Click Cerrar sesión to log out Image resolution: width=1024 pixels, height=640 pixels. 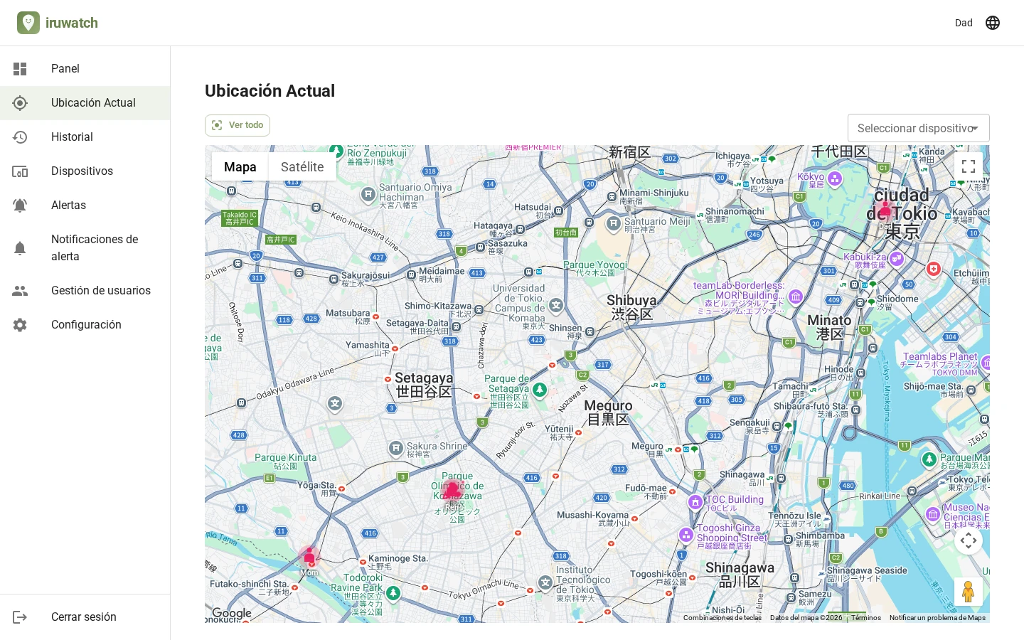(x=85, y=617)
